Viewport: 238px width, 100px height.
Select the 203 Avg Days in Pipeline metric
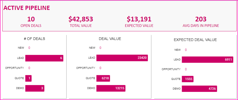pyautogui.click(x=201, y=22)
